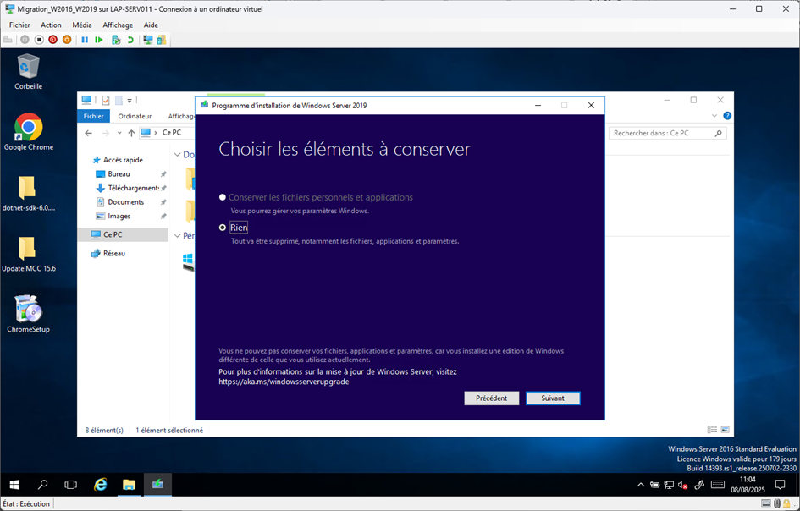Click the network tray icon

(669, 485)
